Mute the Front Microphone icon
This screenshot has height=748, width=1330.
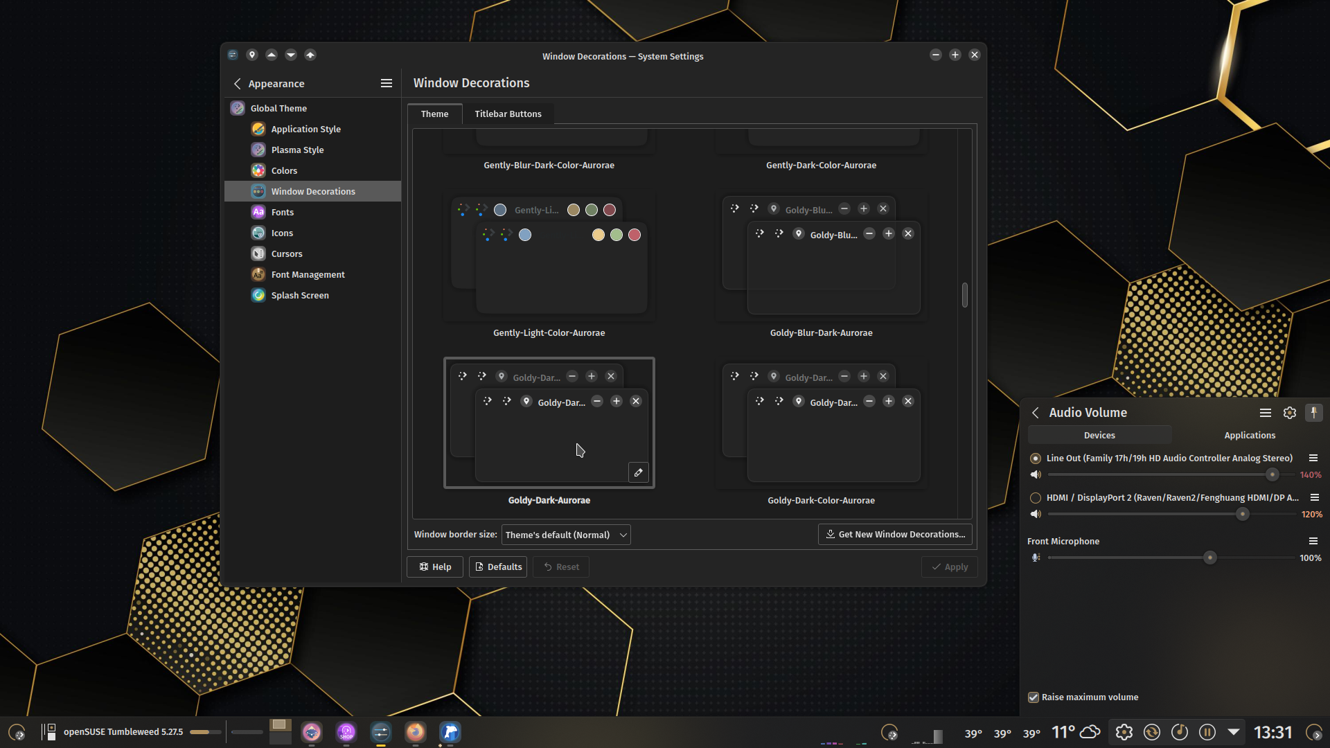(x=1036, y=558)
